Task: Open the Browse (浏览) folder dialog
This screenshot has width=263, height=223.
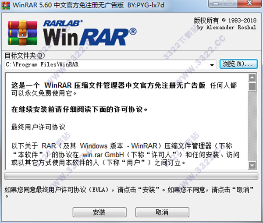Action: pos(238,64)
